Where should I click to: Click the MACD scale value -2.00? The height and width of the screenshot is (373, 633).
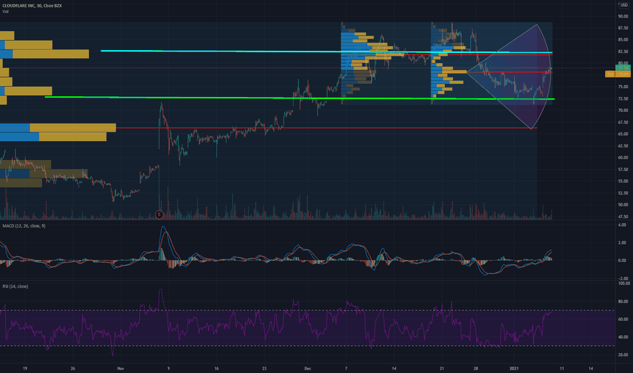click(622, 279)
